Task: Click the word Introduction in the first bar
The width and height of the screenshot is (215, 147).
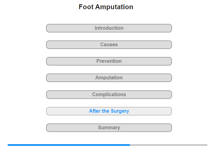Action: pos(109,28)
